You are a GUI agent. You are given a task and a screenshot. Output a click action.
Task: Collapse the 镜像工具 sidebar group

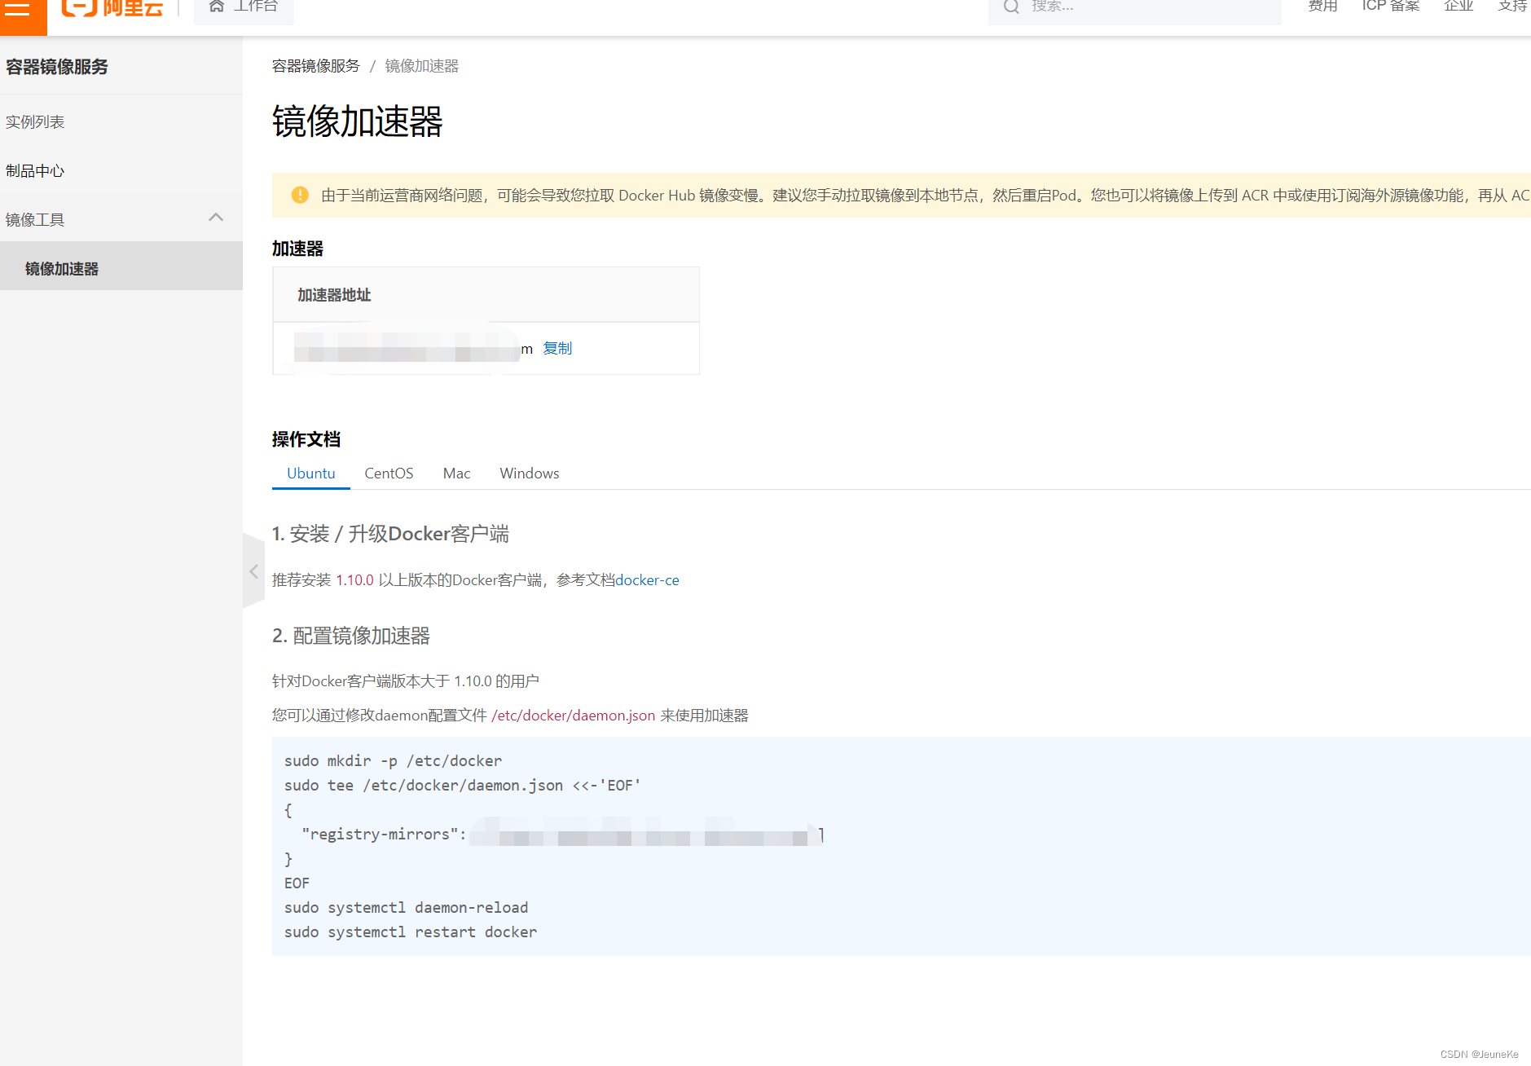pos(216,218)
